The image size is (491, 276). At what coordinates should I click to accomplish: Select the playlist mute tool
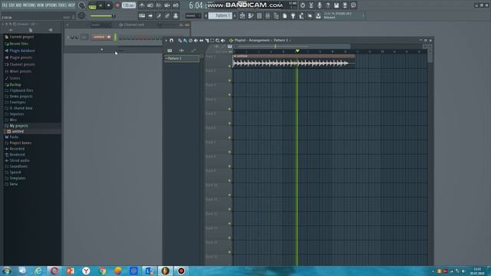pos(196,41)
